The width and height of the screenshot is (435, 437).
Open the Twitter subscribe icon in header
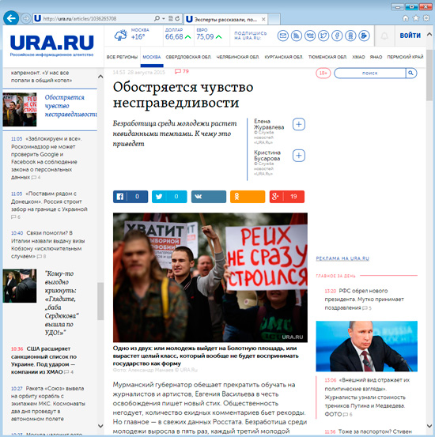(x=323, y=36)
